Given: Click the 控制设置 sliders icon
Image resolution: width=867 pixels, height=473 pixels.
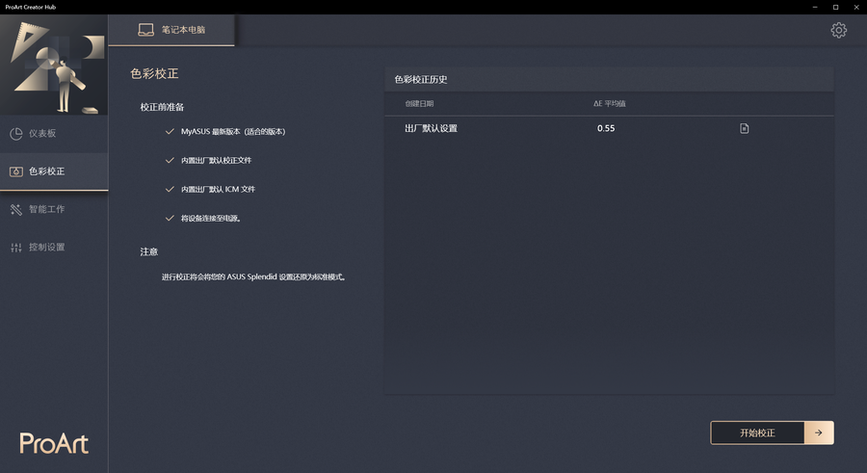Looking at the screenshot, I should (x=16, y=248).
